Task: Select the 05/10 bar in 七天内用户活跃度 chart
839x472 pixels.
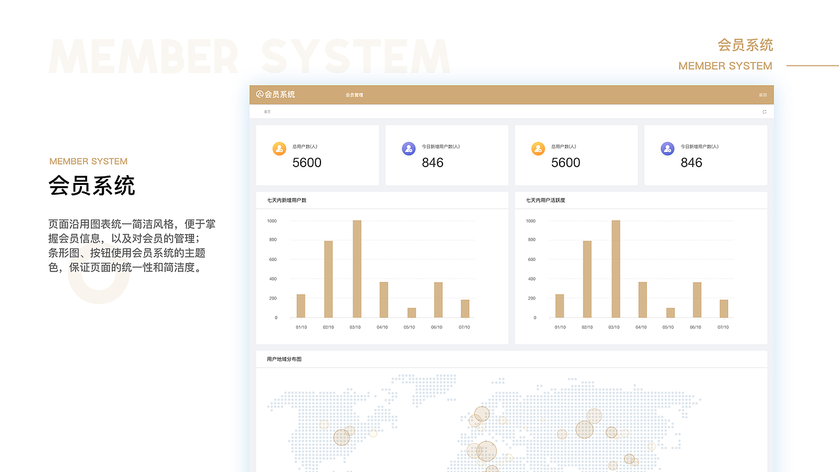Action: coord(671,313)
